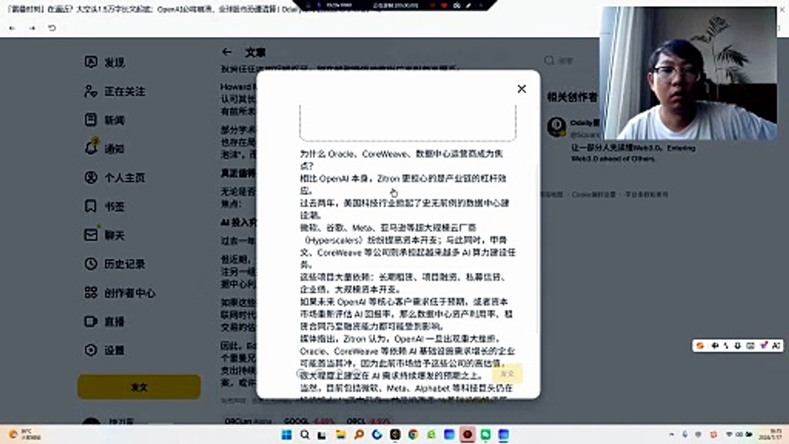The width and height of the screenshot is (789, 444).
Task: Open File Explorer from taskbar
Action: pos(341,435)
